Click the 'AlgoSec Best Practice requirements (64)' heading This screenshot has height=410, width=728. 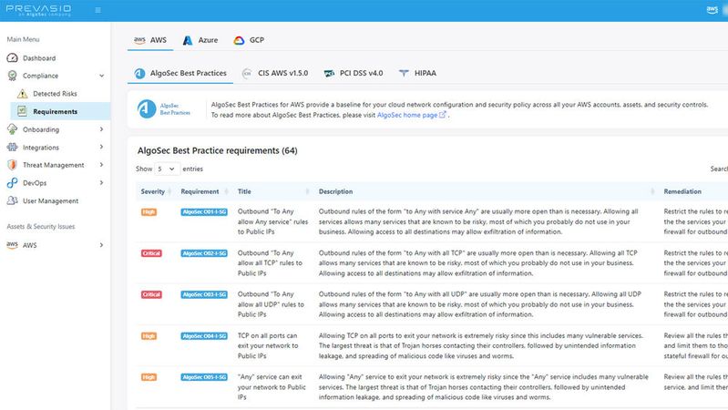217,150
